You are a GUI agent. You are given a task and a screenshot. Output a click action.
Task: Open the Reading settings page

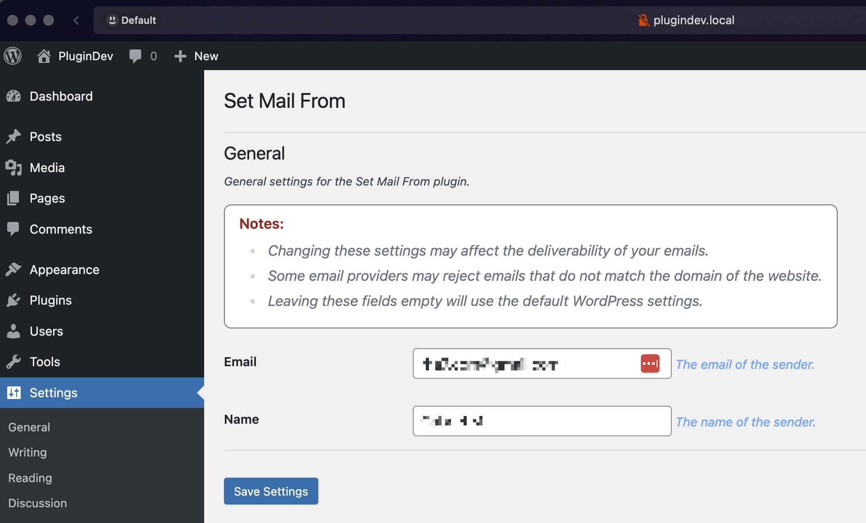pyautogui.click(x=30, y=478)
